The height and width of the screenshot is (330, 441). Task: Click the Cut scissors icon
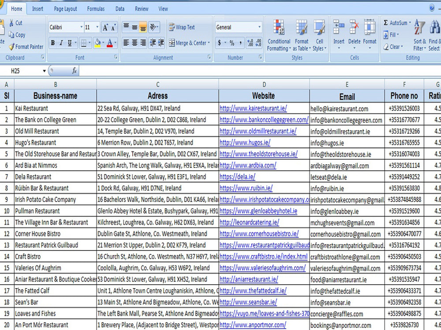click(11, 23)
